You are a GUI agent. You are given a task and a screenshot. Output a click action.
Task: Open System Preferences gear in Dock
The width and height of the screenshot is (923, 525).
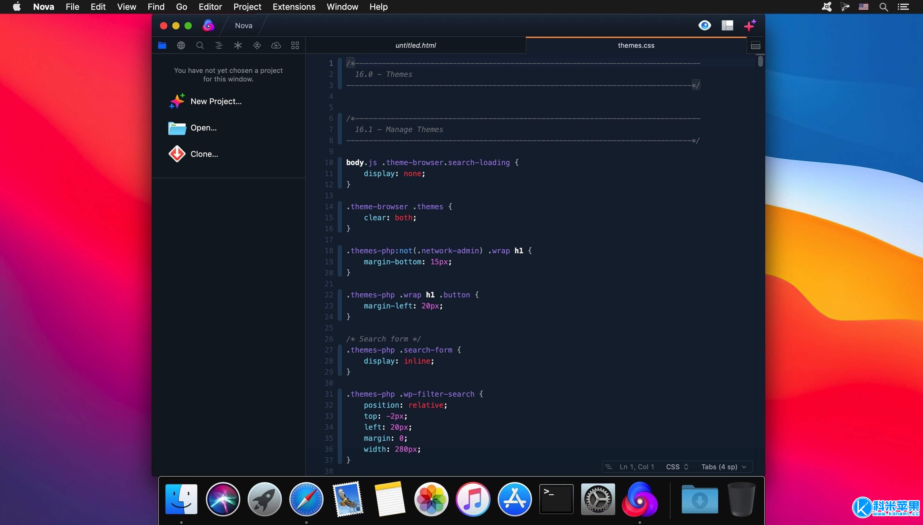point(598,499)
